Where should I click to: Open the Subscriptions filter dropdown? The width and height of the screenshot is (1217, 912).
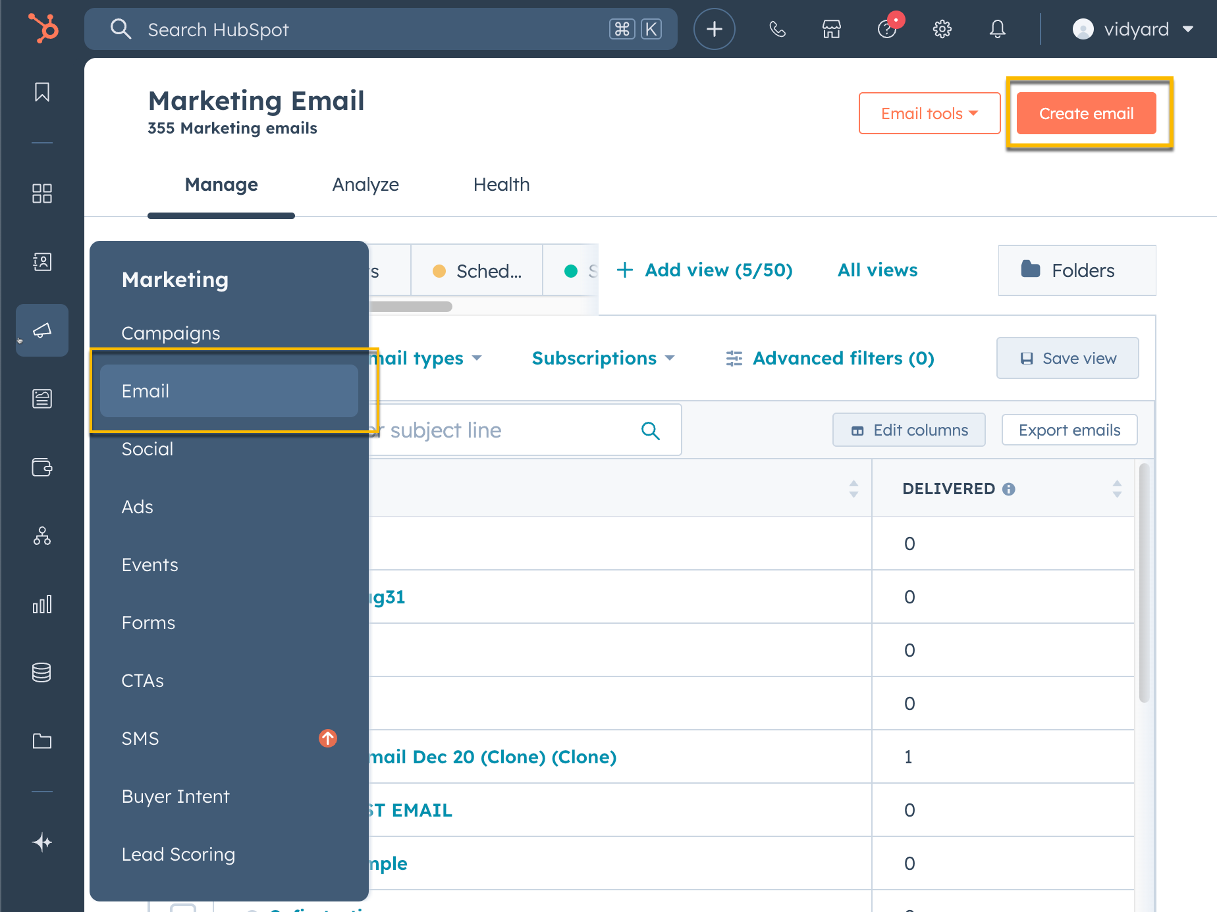click(603, 358)
